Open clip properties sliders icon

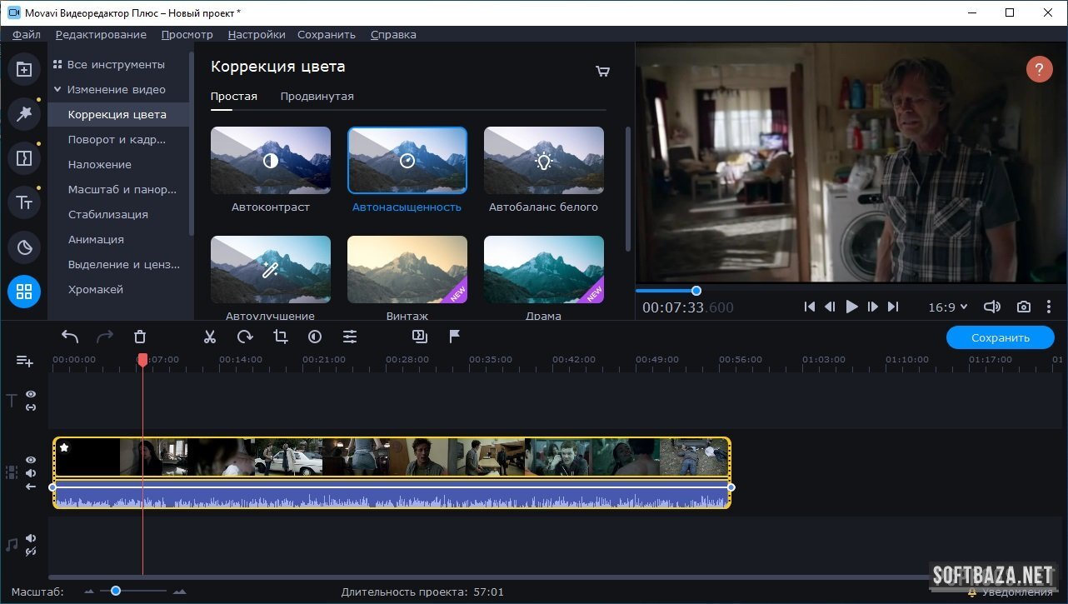pos(350,337)
